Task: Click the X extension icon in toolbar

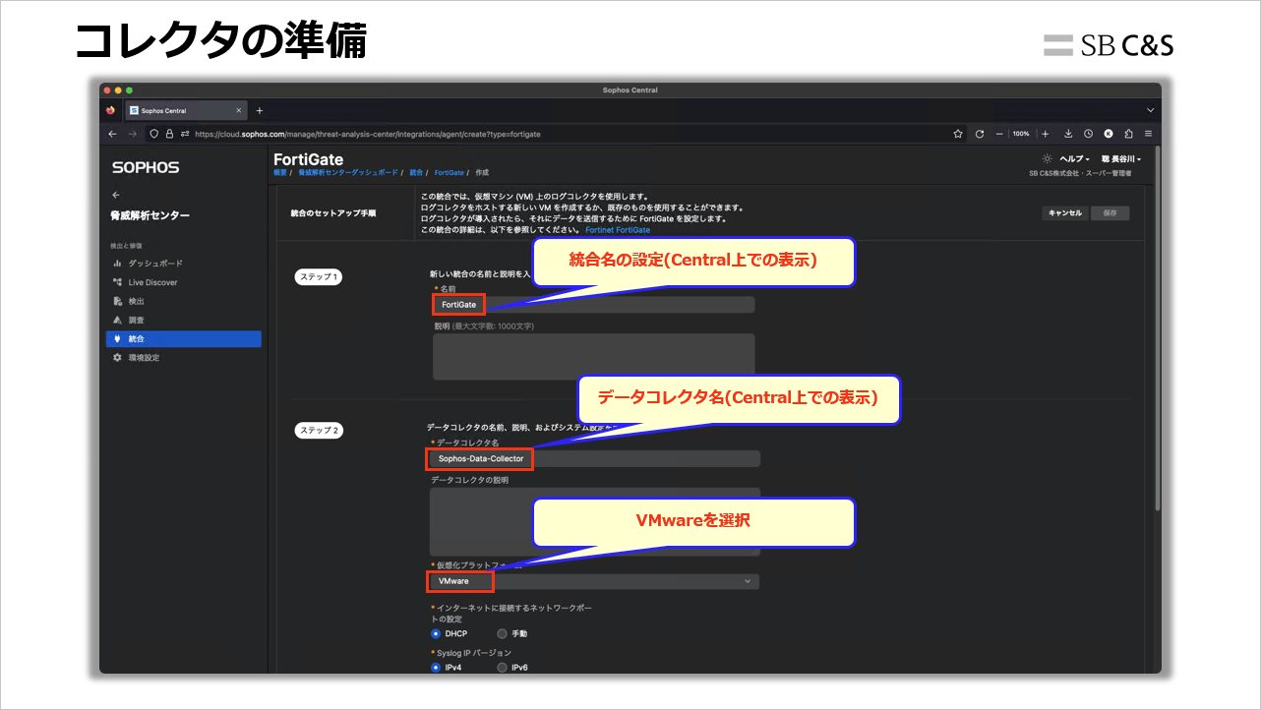Action: [1109, 134]
